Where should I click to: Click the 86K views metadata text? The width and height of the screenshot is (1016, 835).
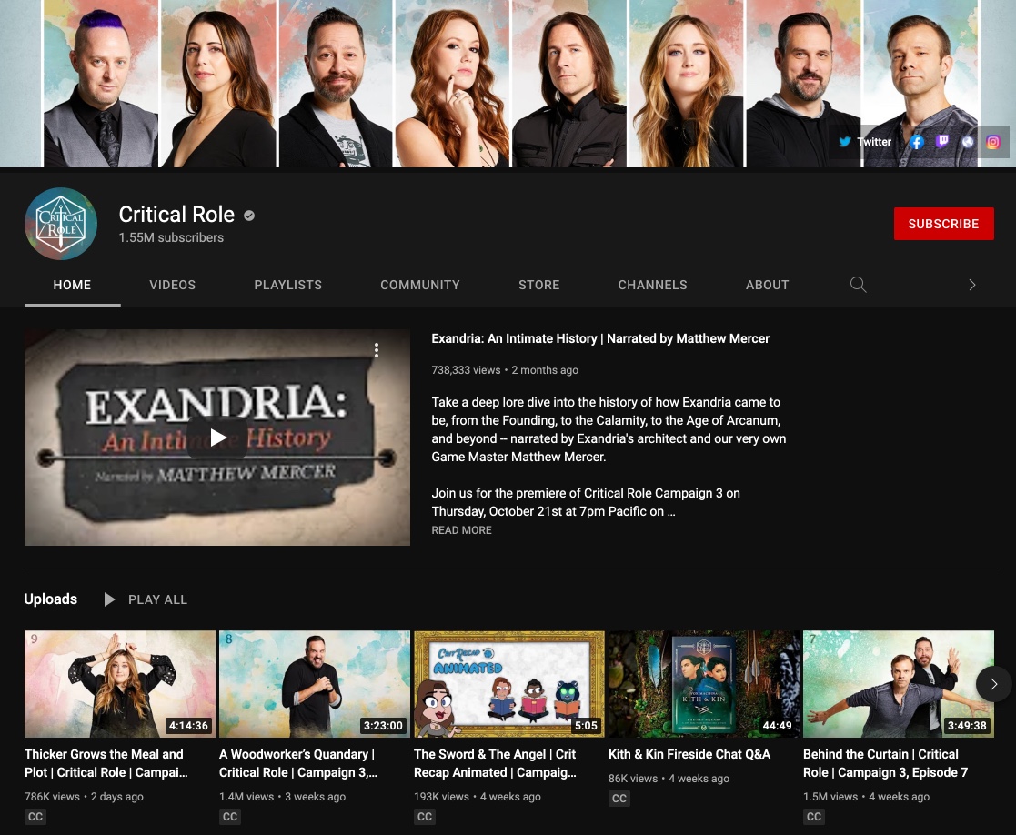click(x=633, y=779)
